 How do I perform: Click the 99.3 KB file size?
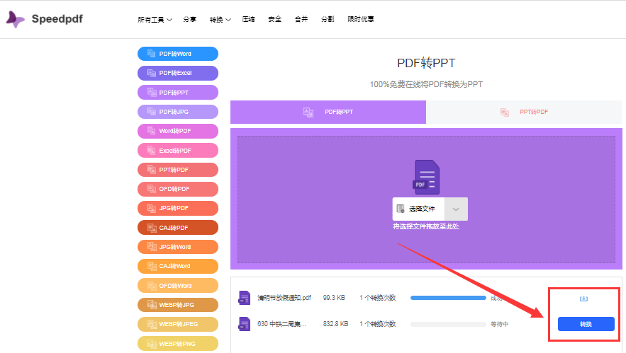pos(334,298)
